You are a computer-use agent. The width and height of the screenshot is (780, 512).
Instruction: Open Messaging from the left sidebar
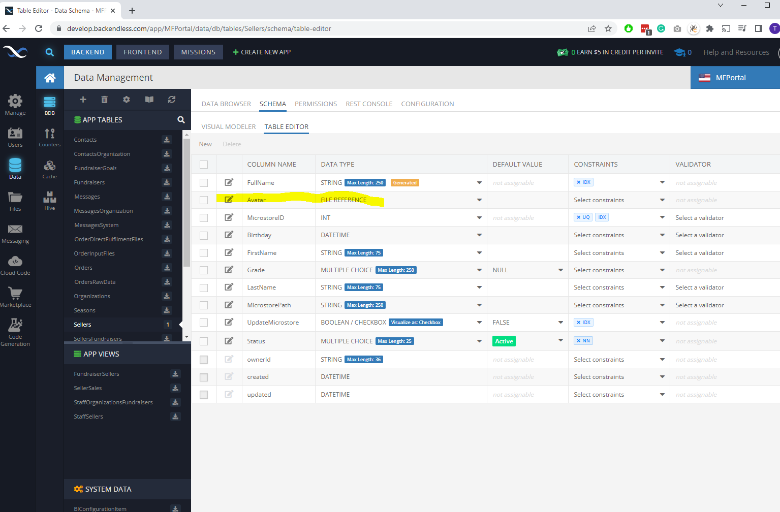click(x=15, y=234)
